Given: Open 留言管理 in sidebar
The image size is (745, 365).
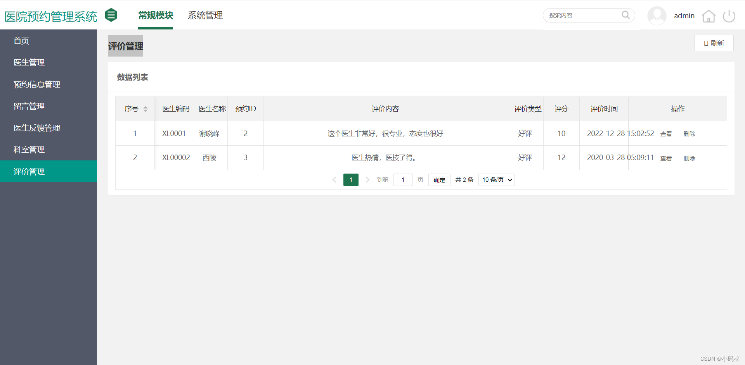Looking at the screenshot, I should 49,106.
